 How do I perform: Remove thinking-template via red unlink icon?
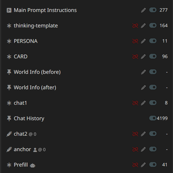point(135,26)
